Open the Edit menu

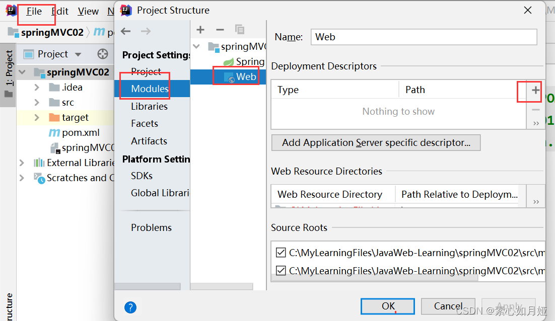(x=60, y=11)
